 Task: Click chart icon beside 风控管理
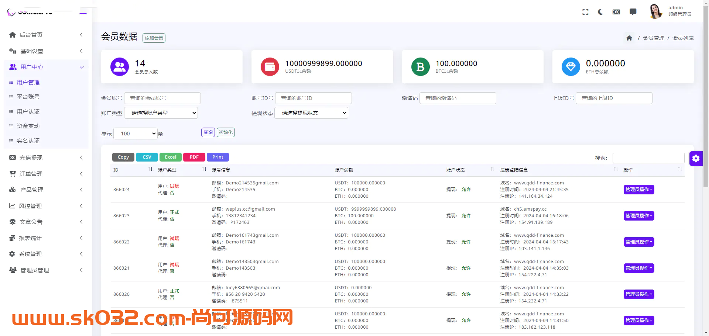point(12,206)
